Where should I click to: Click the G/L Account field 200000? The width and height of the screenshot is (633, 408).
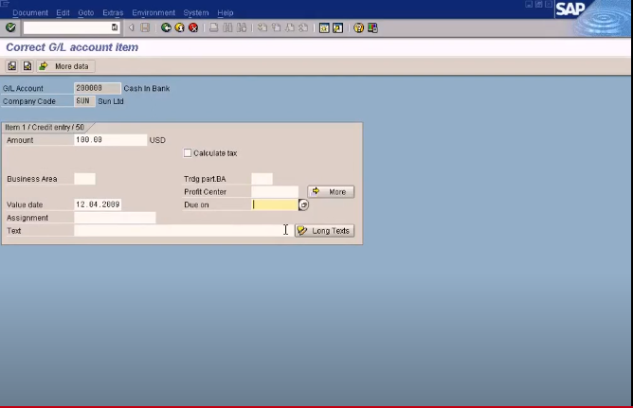click(98, 88)
